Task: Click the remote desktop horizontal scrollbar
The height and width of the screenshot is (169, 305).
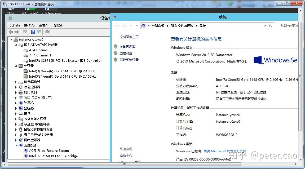Action: tap(125, 164)
